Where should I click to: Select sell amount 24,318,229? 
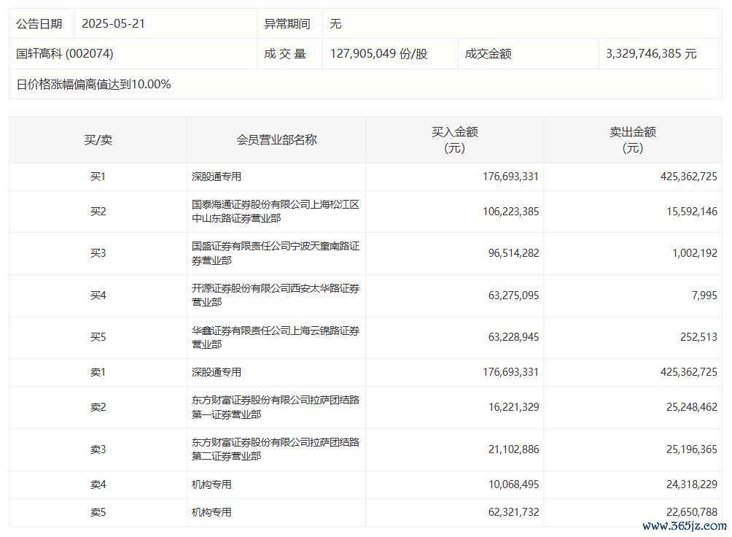coord(692,484)
